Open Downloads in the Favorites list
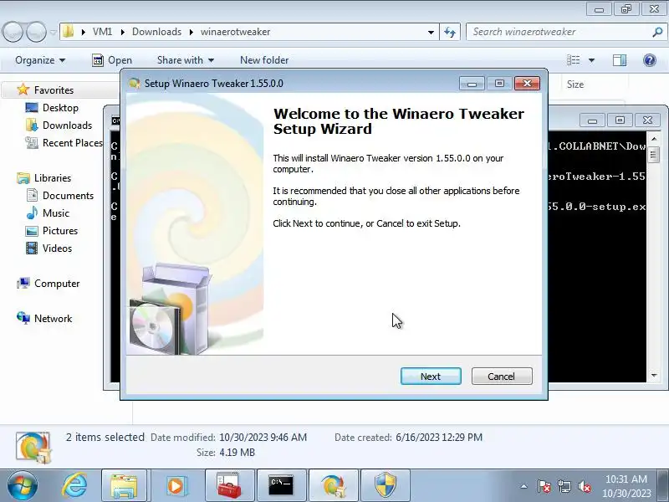Image resolution: width=669 pixels, height=502 pixels. coord(67,125)
